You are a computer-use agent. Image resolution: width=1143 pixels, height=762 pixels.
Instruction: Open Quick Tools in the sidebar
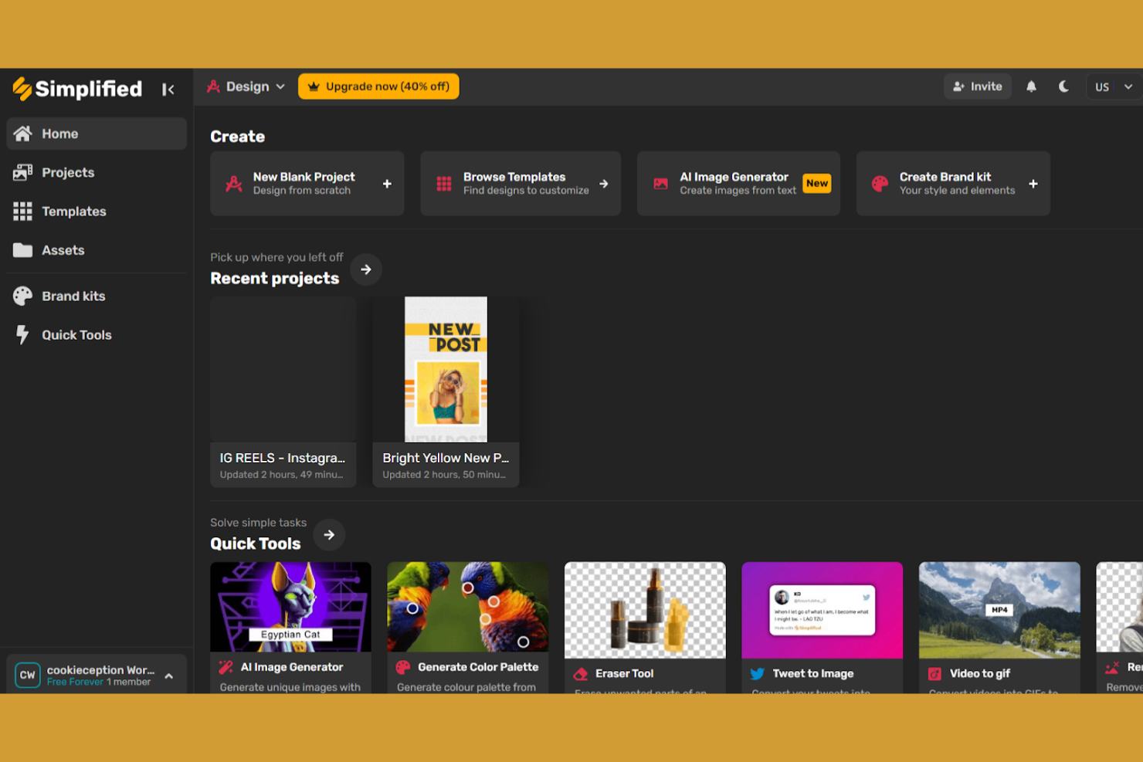(x=76, y=335)
